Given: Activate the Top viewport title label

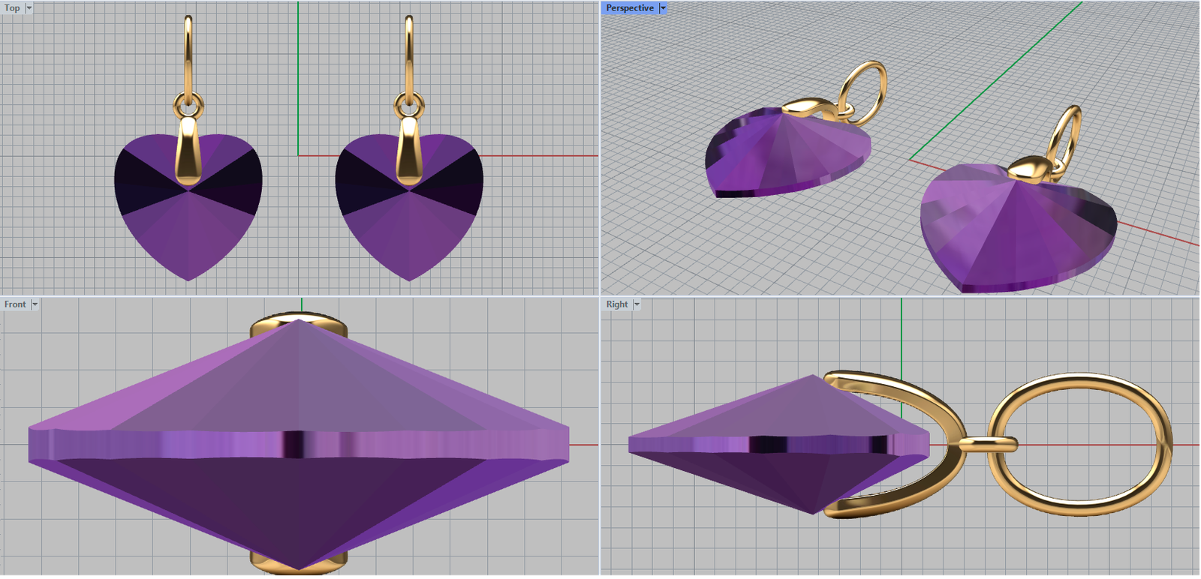Looking at the screenshot, I should (12, 8).
